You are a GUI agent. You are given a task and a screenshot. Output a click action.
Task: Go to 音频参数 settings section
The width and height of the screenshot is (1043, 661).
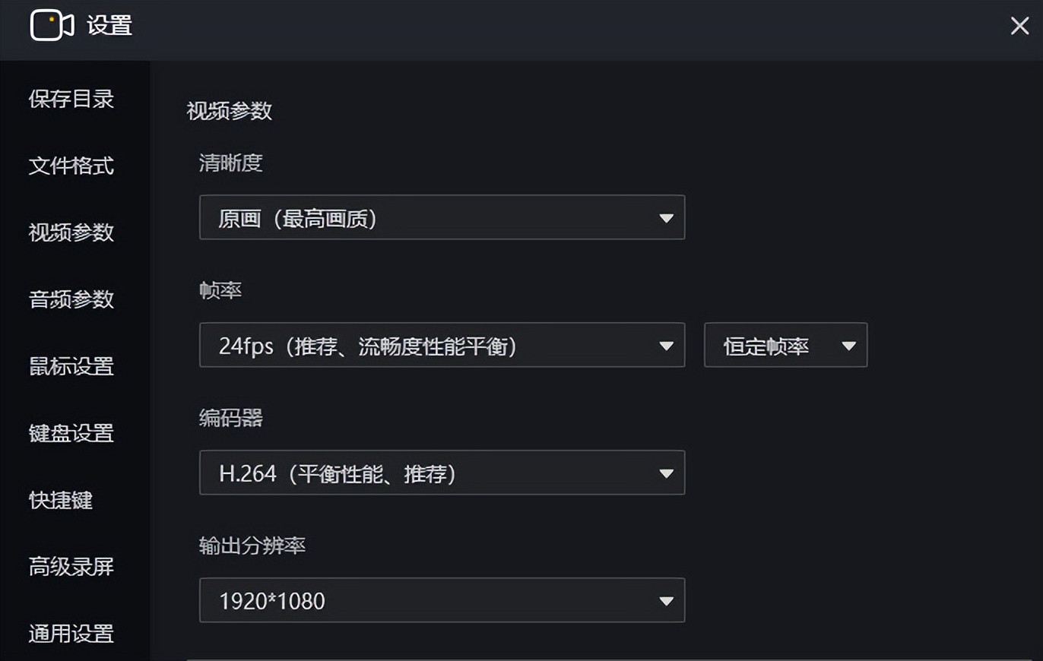[71, 299]
